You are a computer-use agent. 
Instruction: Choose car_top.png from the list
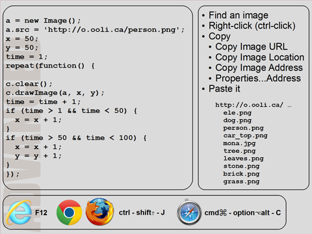tap(246, 136)
